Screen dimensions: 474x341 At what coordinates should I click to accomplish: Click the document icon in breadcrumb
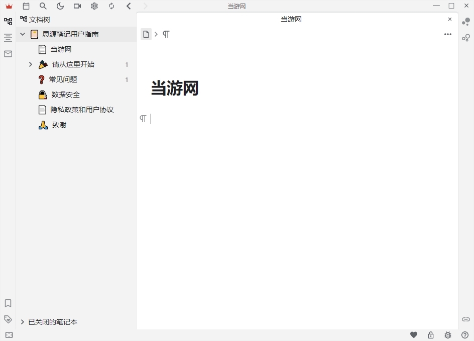[x=146, y=34]
